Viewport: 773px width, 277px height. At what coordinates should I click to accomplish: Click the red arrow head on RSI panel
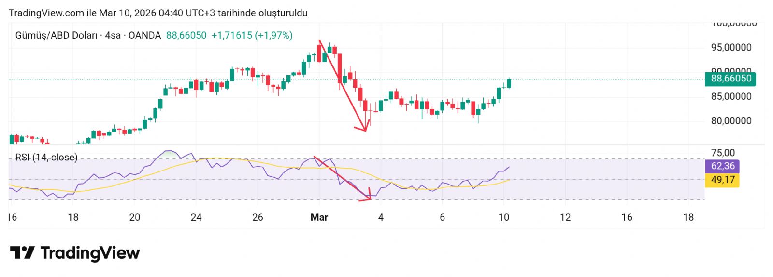pos(368,197)
